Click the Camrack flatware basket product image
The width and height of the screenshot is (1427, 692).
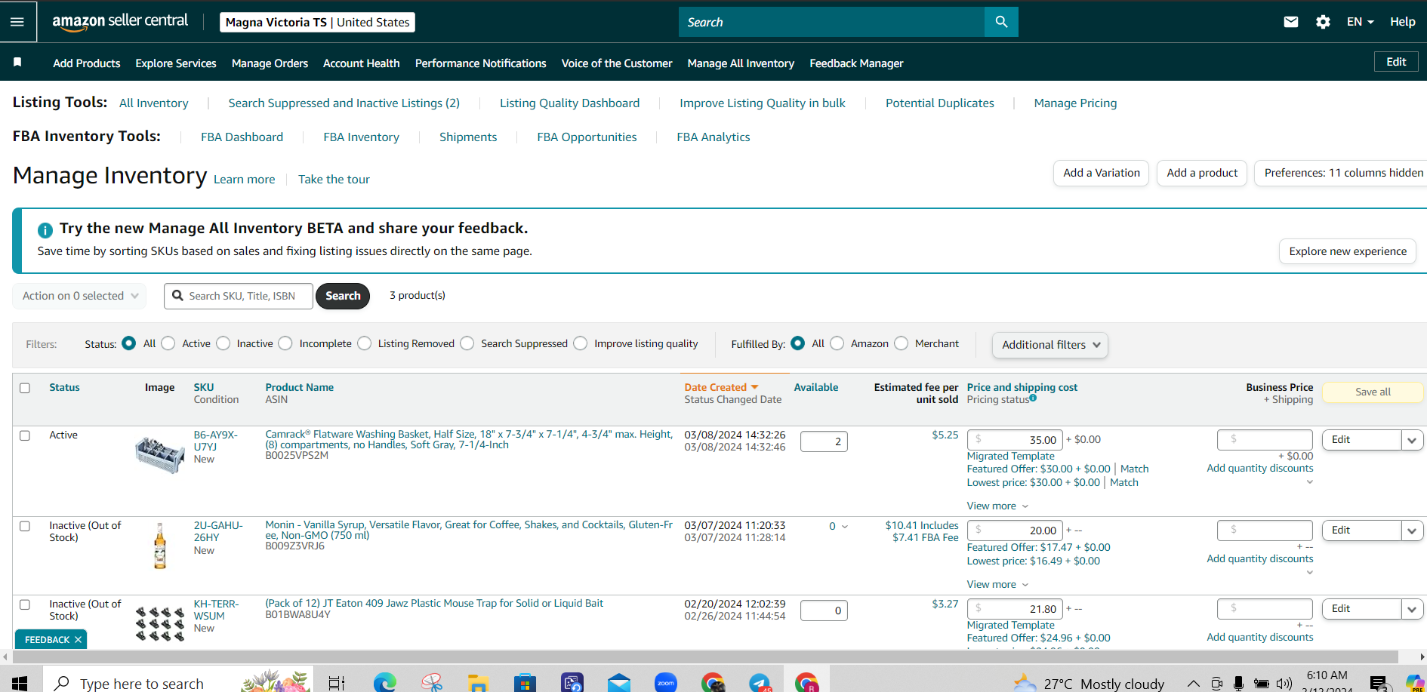click(x=160, y=454)
